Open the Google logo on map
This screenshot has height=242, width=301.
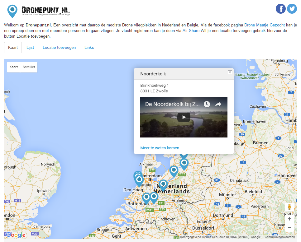(16, 235)
